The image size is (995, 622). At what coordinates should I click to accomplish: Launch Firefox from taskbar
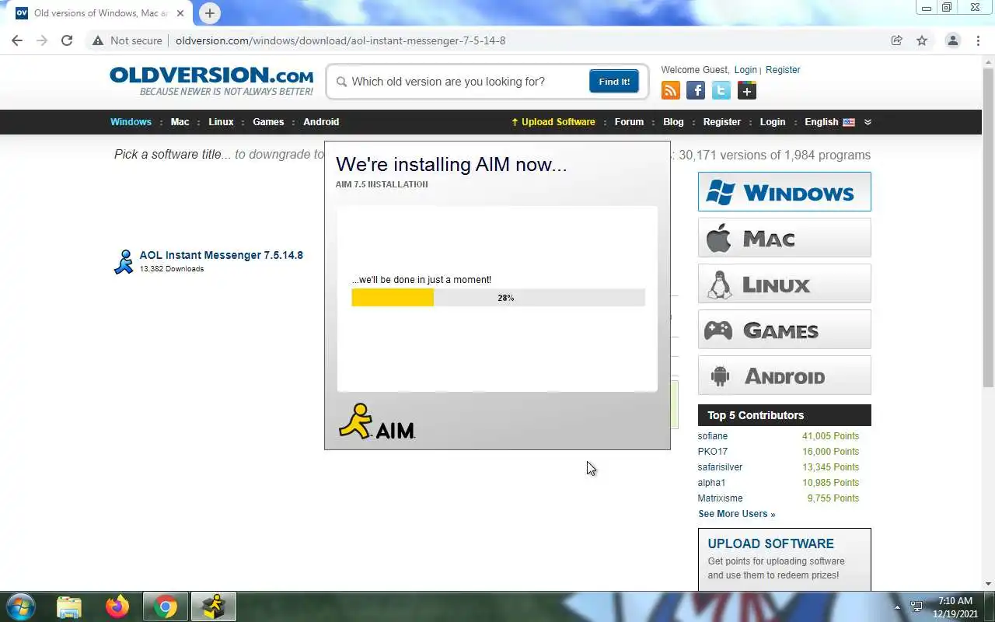pos(117,606)
